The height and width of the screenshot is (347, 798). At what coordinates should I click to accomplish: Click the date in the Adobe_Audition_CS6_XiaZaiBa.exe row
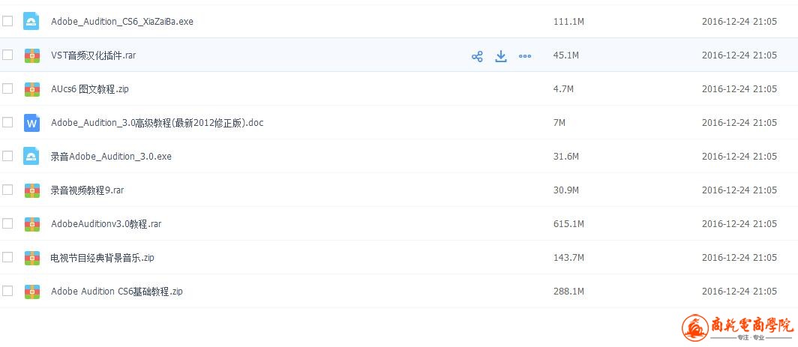coord(739,22)
